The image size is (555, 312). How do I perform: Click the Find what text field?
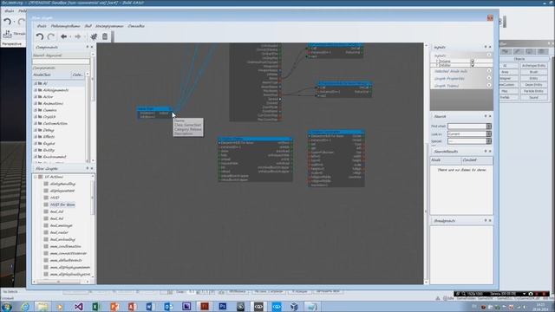pyautogui.click(x=467, y=127)
